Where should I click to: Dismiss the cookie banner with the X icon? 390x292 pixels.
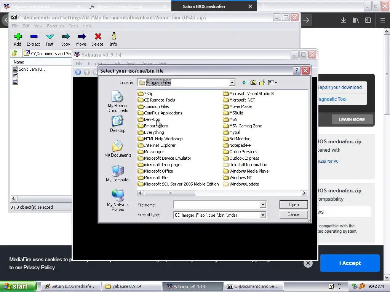click(308, 263)
